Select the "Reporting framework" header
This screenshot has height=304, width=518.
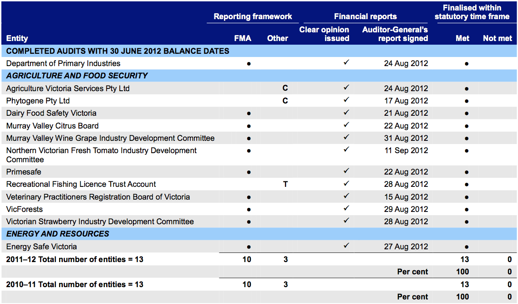pos(253,16)
